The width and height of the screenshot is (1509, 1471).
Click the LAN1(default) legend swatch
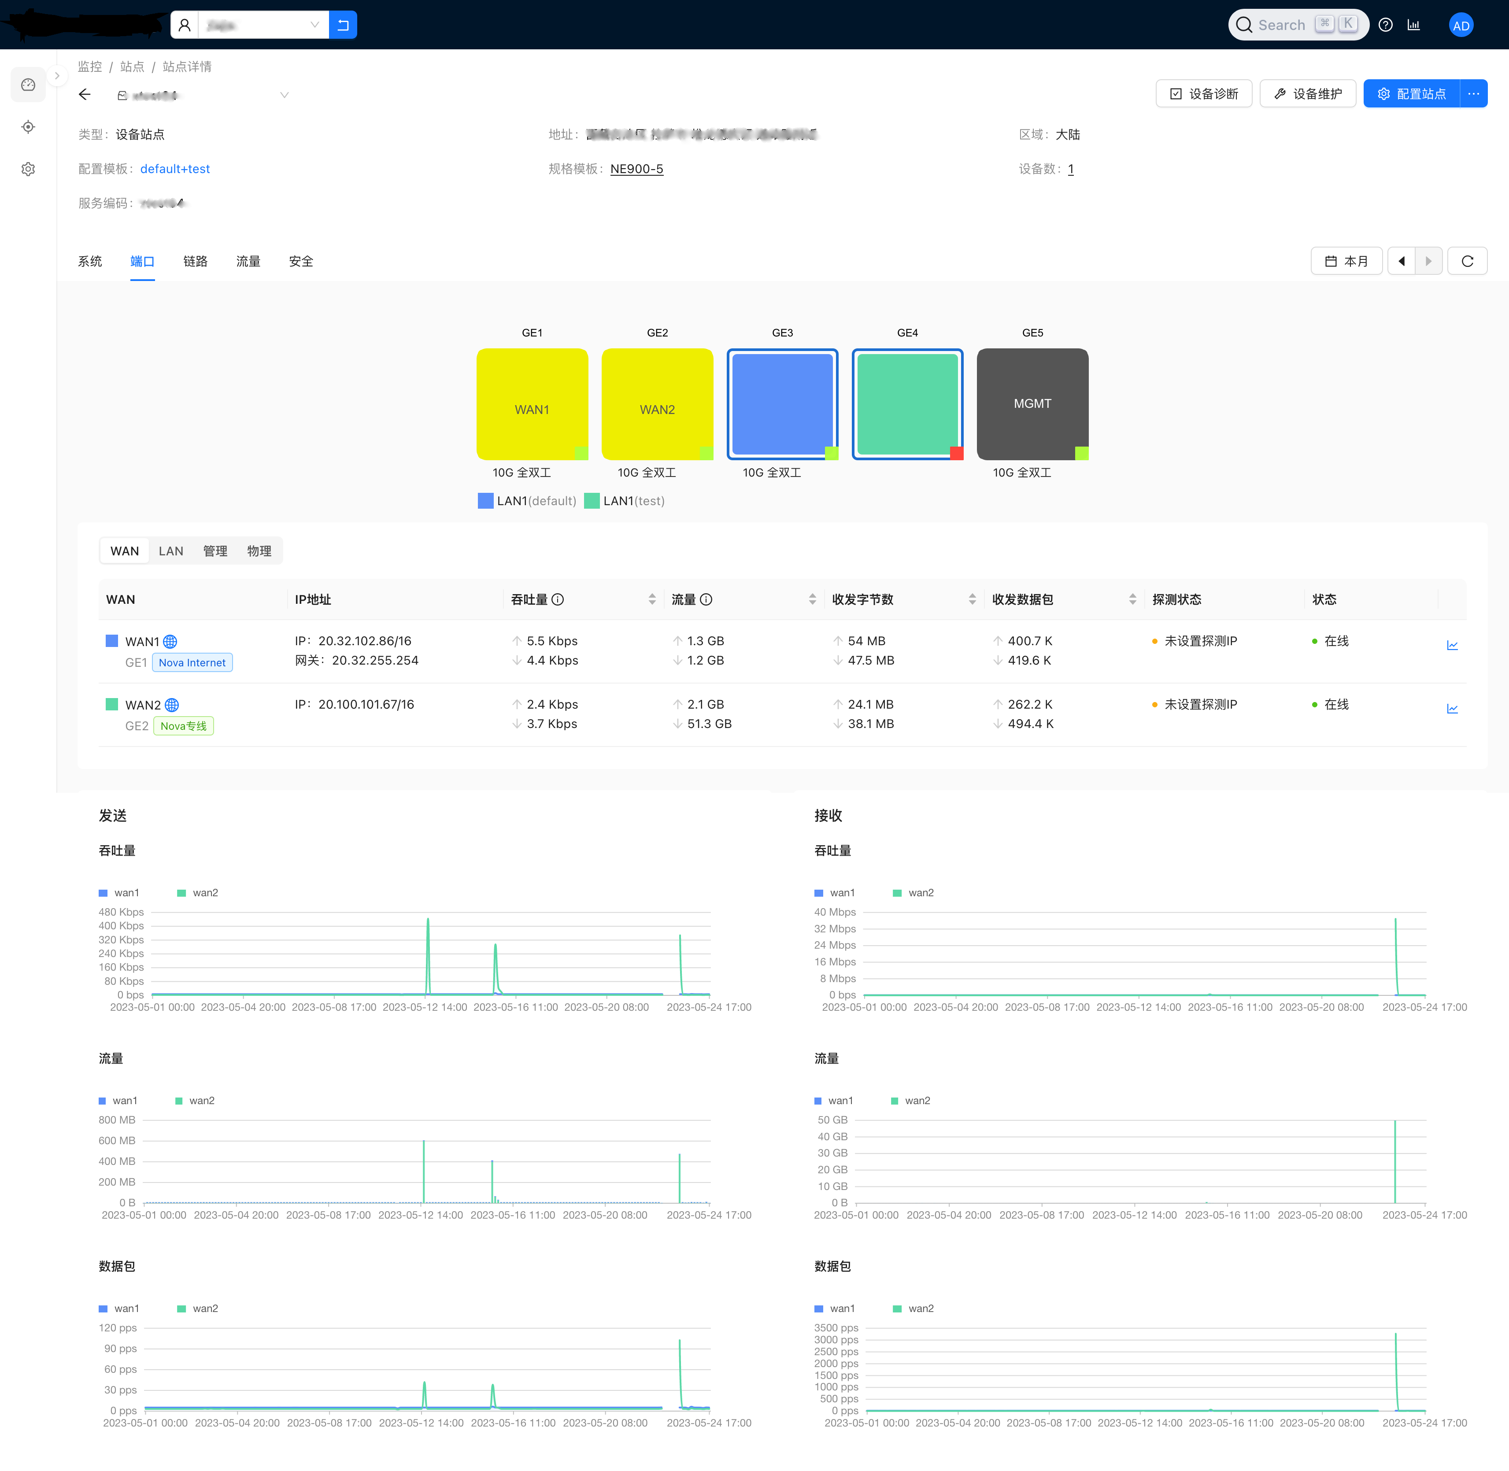[485, 501]
